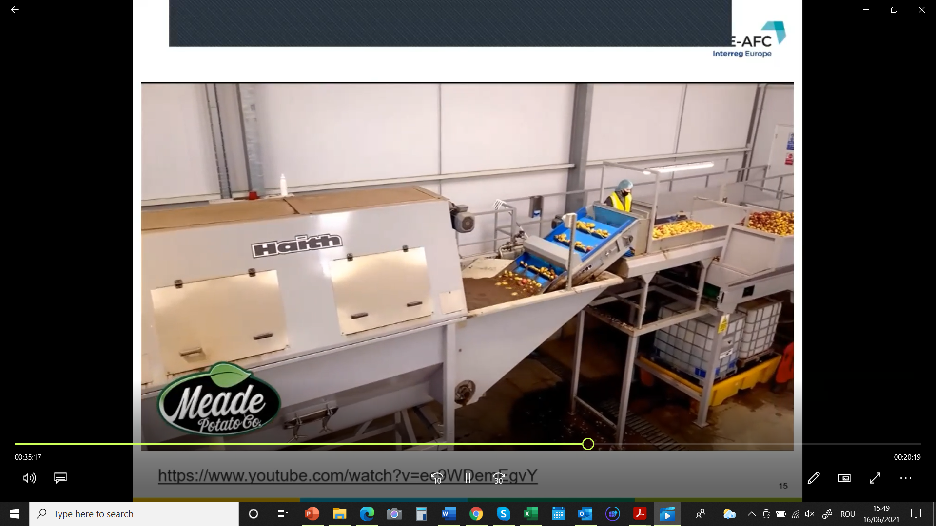Jump to an earlier point on seek bar
The image size is (936, 526).
point(298,444)
